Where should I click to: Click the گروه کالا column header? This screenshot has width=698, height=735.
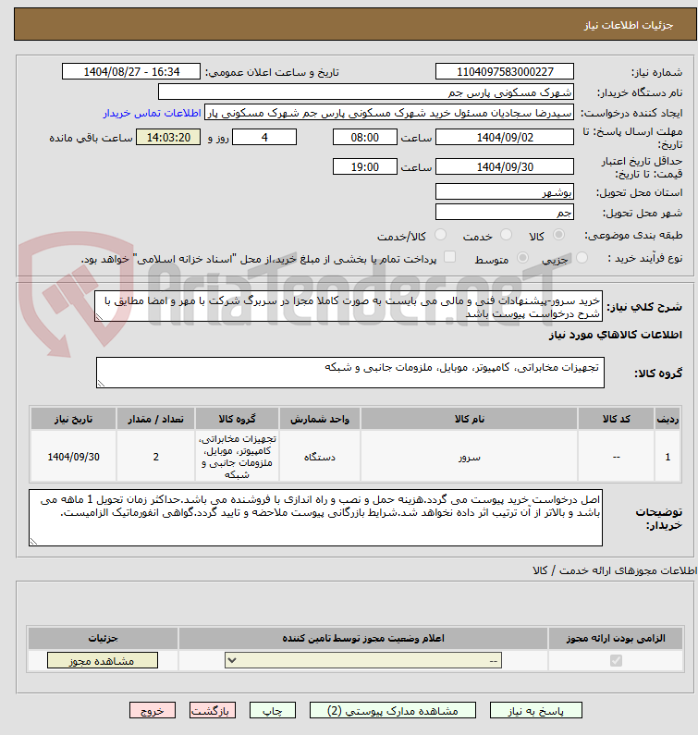[x=238, y=419]
